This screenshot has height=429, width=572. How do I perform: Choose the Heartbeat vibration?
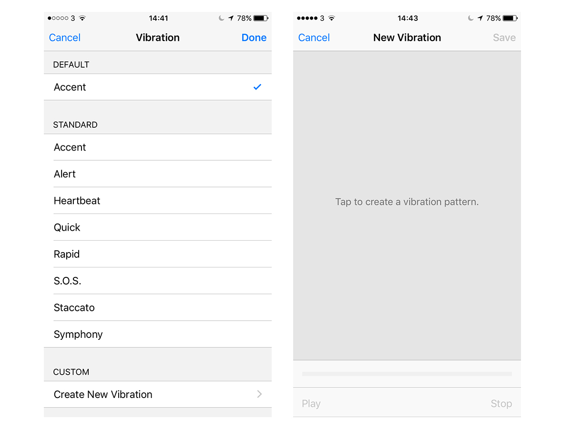(158, 201)
